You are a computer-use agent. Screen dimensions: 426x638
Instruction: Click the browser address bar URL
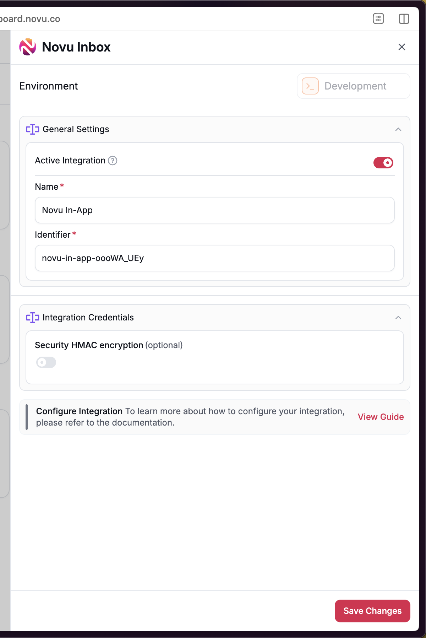30,19
